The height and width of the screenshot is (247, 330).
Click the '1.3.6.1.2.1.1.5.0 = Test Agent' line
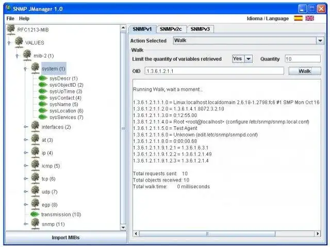point(165,128)
